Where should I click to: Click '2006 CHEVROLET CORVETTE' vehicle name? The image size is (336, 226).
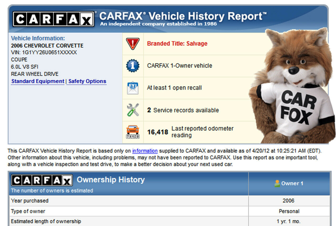tap(47, 46)
